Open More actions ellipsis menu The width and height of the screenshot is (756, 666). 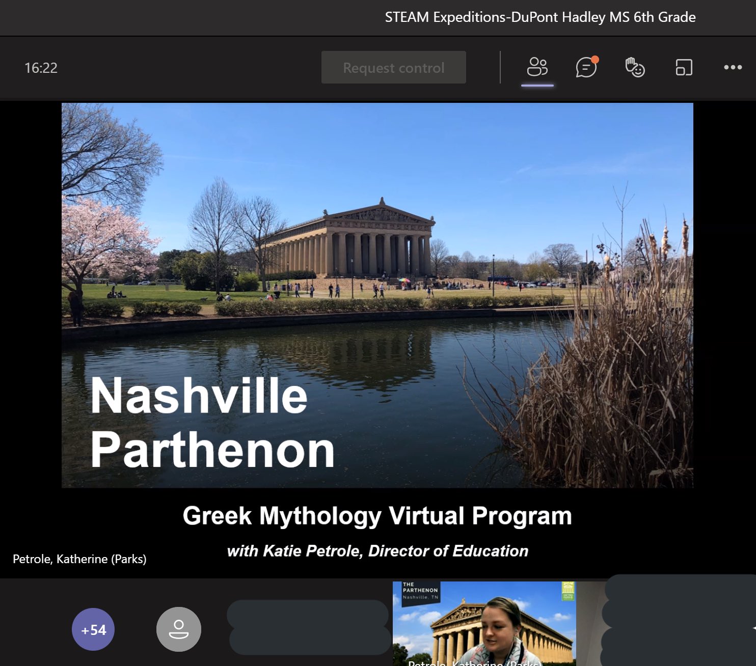point(733,67)
